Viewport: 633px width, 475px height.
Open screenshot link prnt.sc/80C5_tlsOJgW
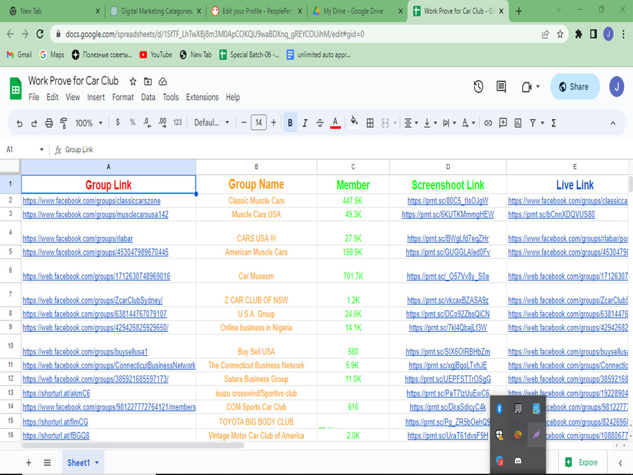[x=448, y=201]
